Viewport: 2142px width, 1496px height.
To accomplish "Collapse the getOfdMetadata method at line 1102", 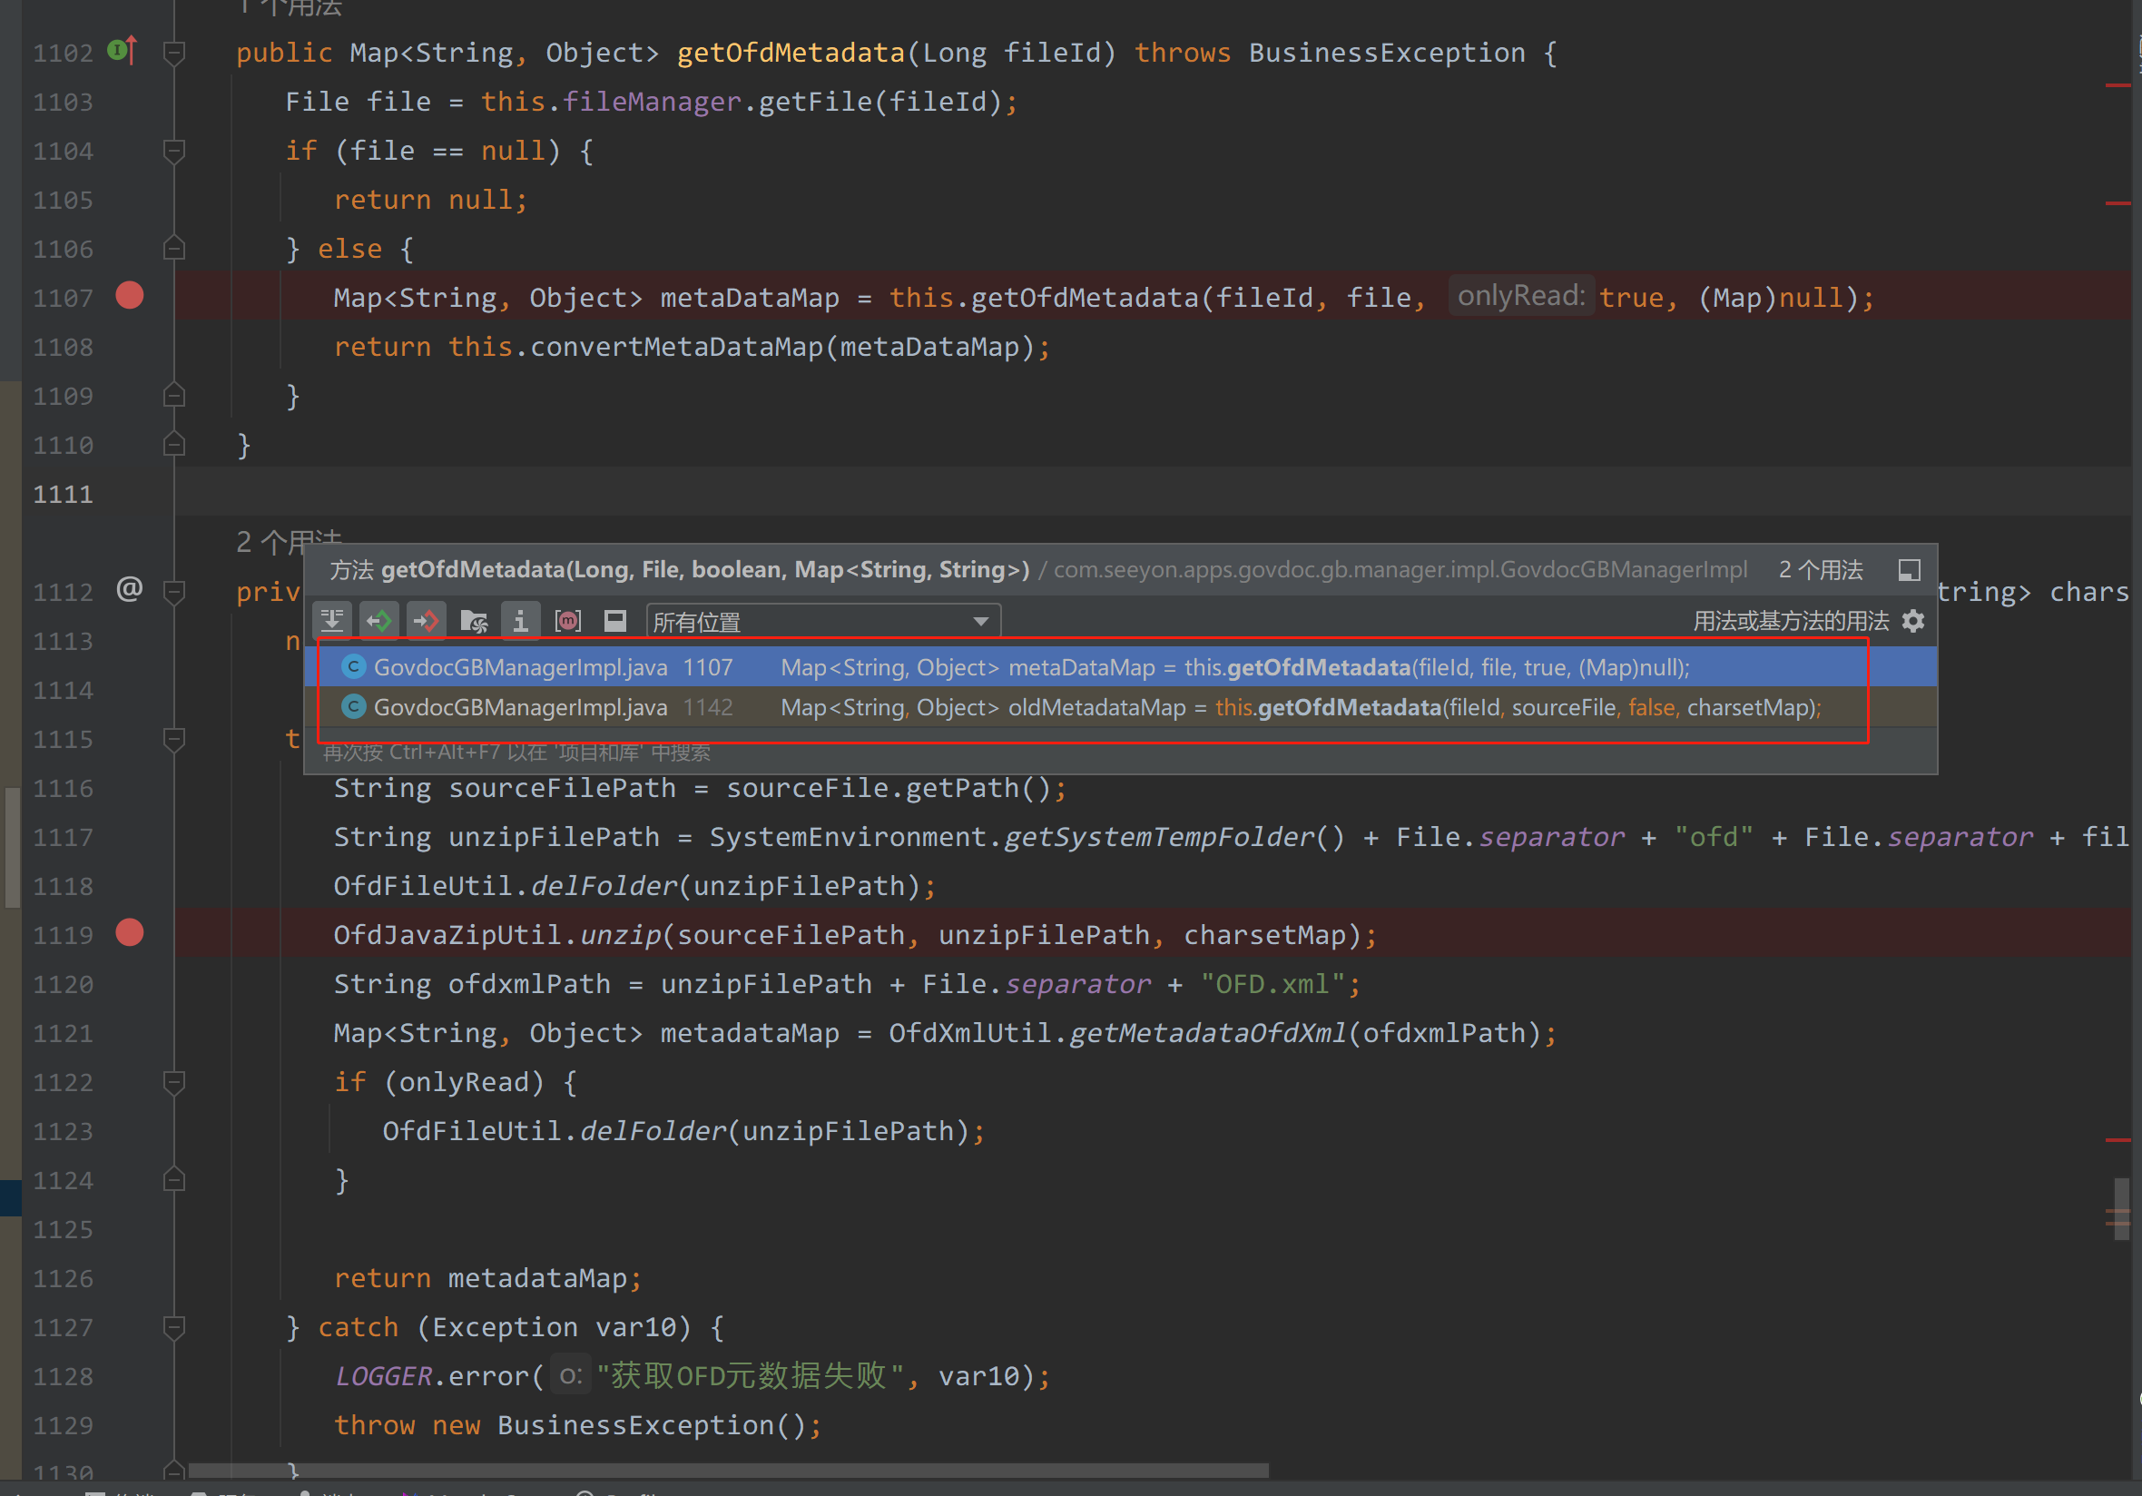I will (173, 53).
